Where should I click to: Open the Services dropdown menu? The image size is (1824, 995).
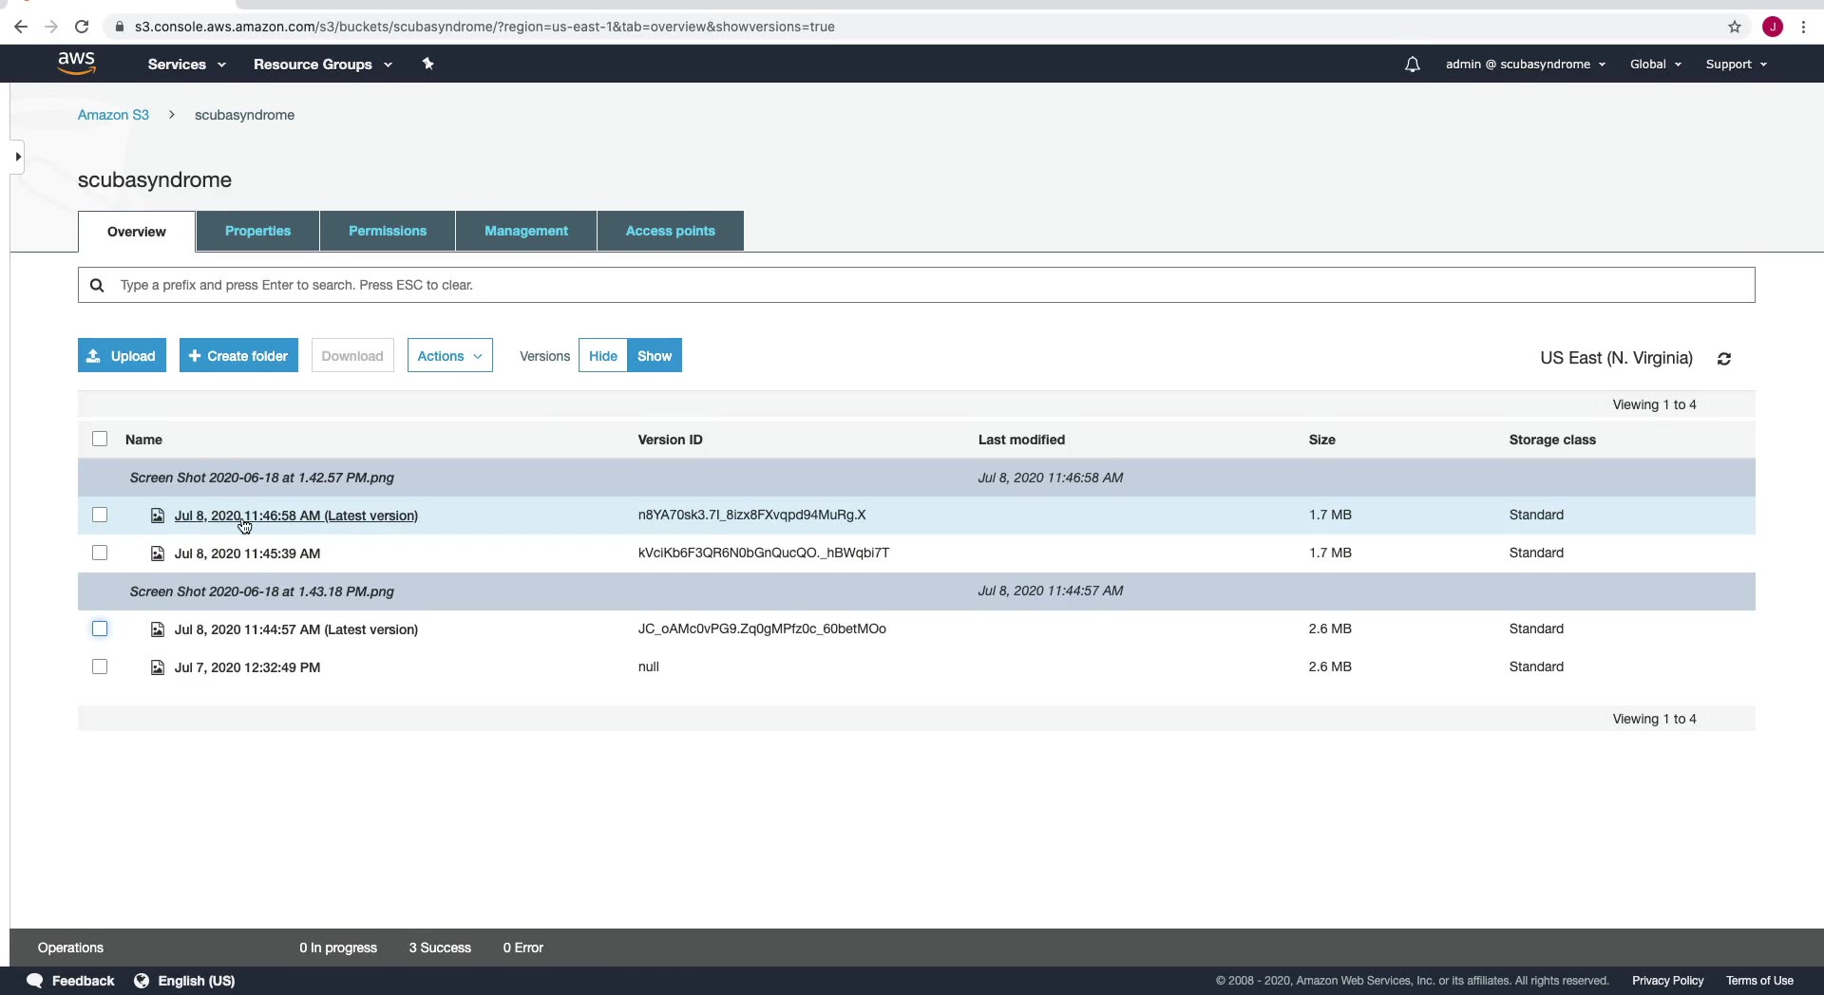pyautogui.click(x=186, y=65)
